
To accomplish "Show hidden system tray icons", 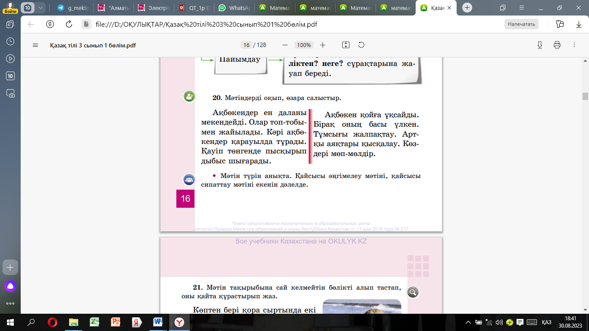I will pyautogui.click(x=468, y=322).
